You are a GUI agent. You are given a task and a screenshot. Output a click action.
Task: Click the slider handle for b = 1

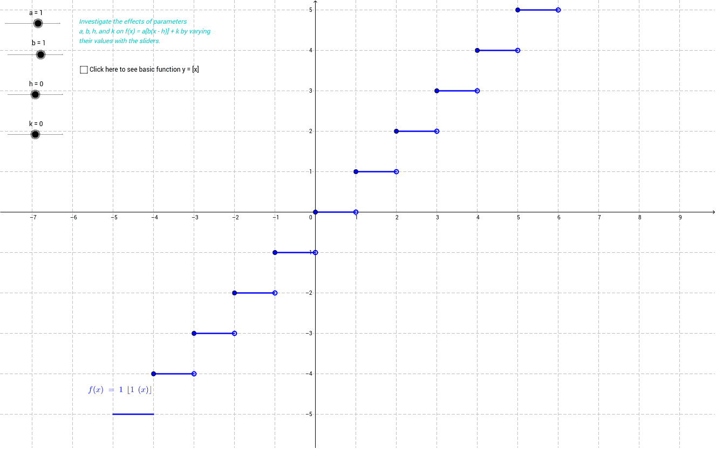(x=40, y=54)
